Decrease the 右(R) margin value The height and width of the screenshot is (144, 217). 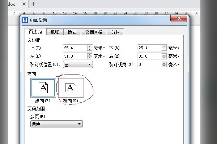click(x=164, y=58)
